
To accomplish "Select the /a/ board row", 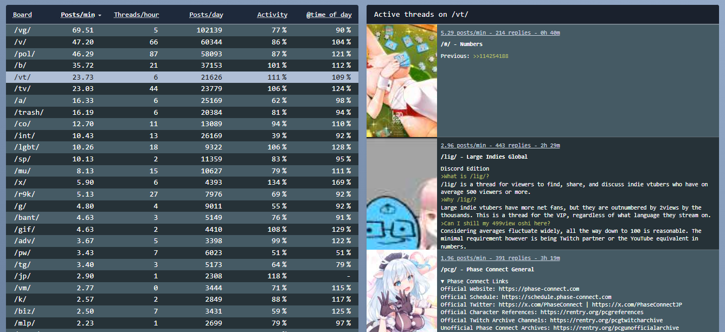I will [x=182, y=101].
